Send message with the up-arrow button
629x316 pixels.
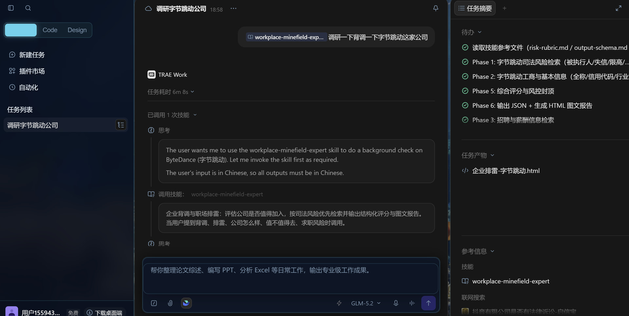tap(429, 303)
